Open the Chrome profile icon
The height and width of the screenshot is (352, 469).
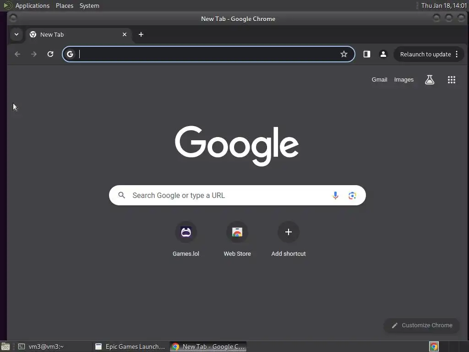pyautogui.click(x=383, y=54)
